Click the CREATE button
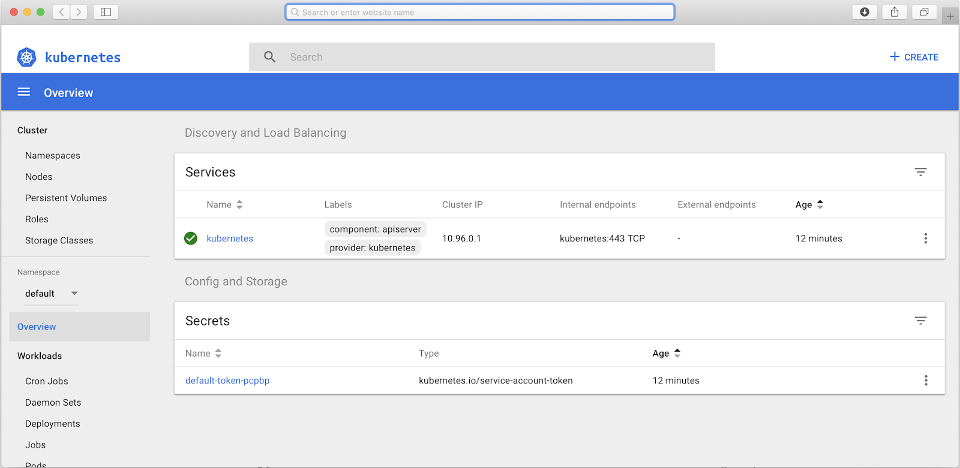Viewport: 960px width, 468px height. (914, 57)
